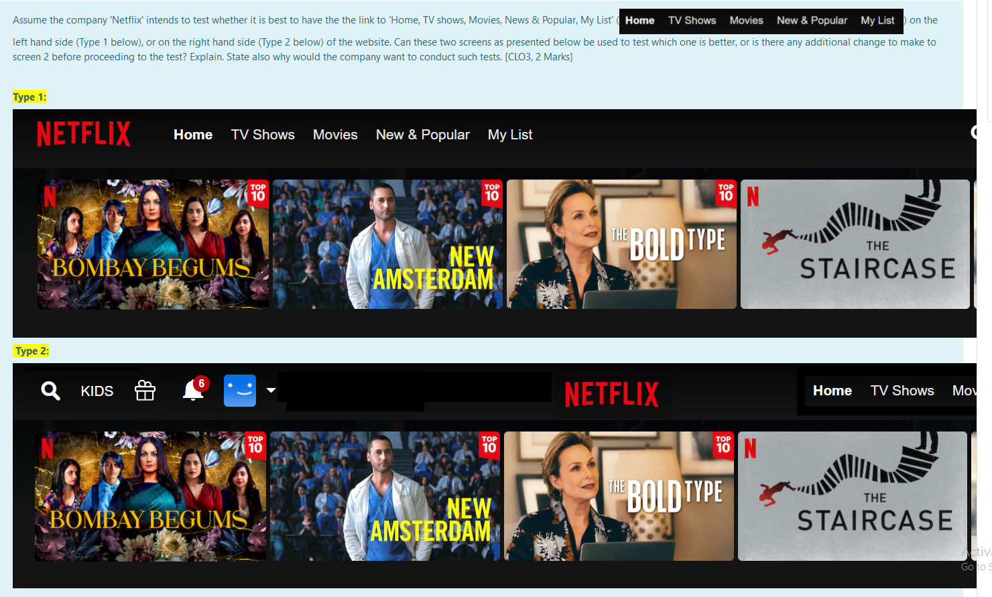
Task: Click New & Popular in the question's inline nav image
Action: pos(812,20)
